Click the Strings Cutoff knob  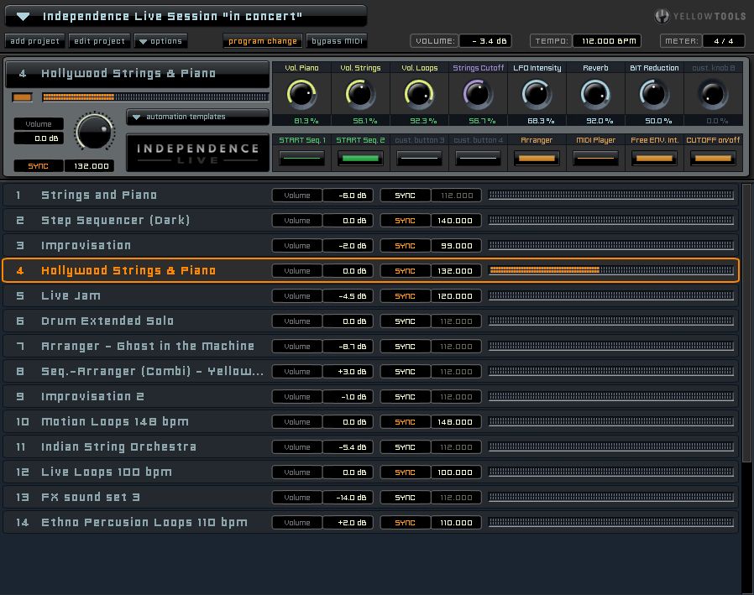click(478, 94)
